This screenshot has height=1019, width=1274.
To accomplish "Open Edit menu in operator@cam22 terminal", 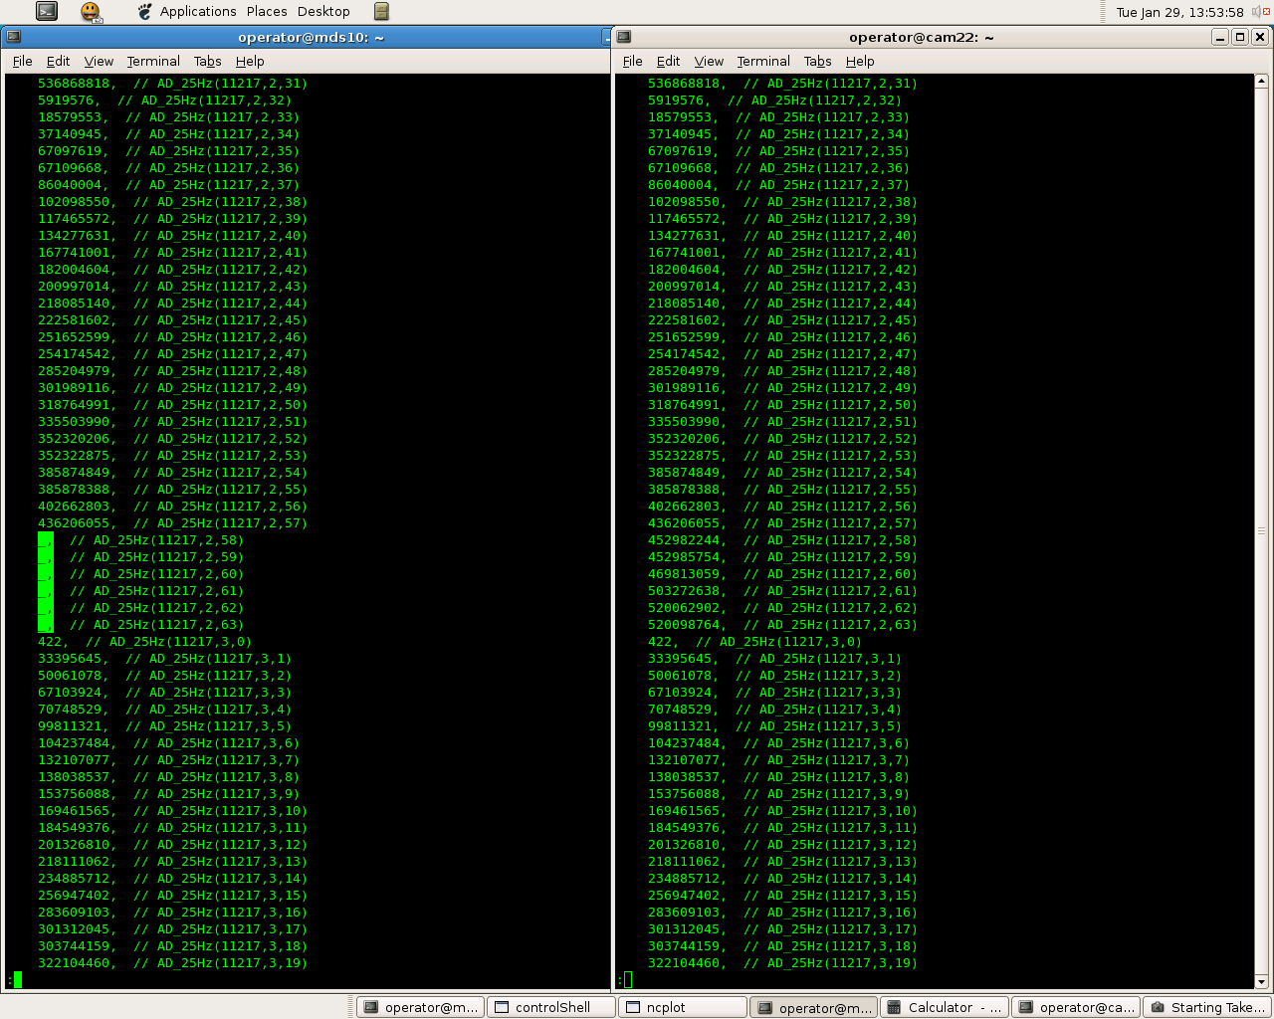I will pos(669,61).
